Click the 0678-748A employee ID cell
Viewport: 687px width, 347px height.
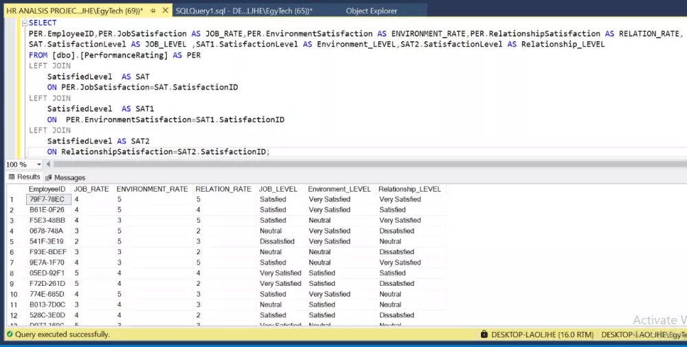coord(47,231)
